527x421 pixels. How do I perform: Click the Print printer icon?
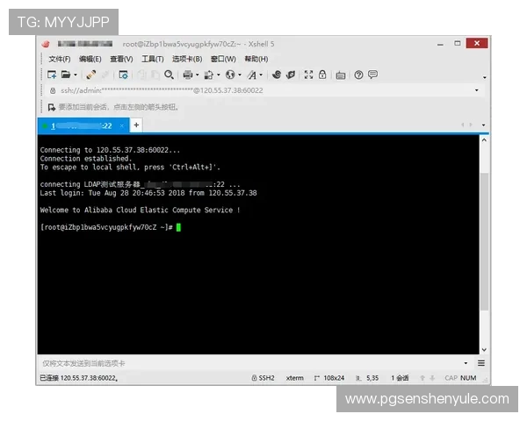(188, 75)
